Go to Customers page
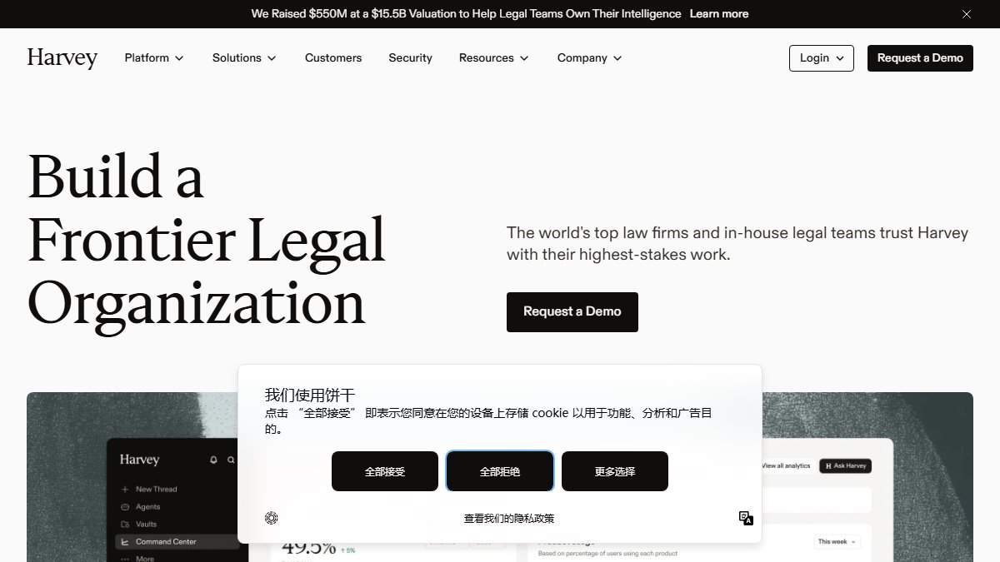Image resolution: width=1000 pixels, height=562 pixels. pos(333,58)
